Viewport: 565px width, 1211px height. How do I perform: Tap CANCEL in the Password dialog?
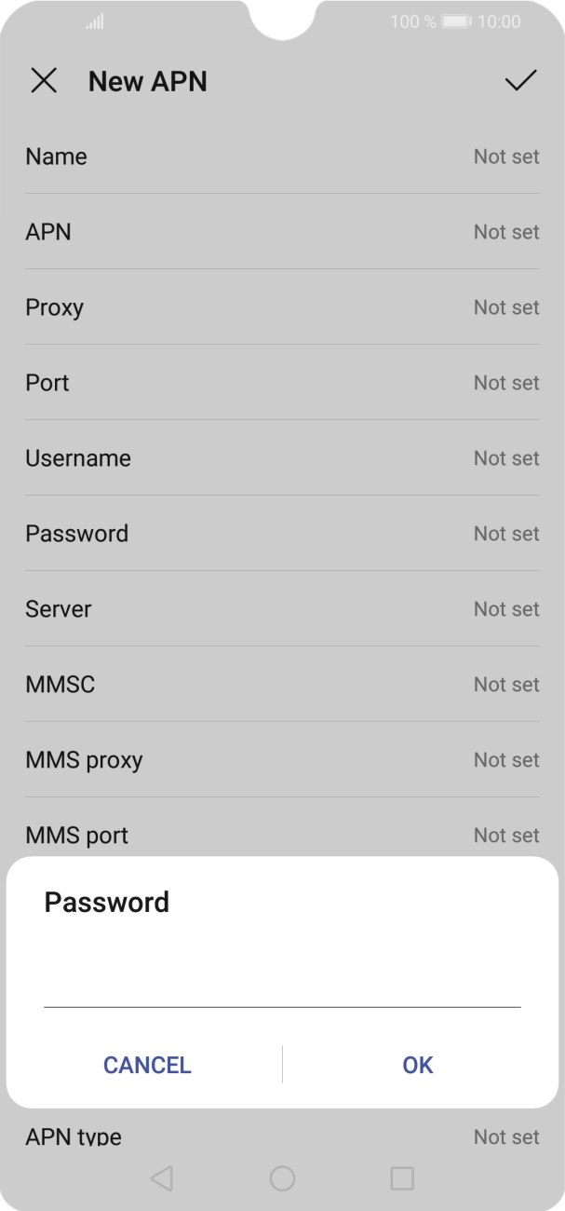click(146, 1065)
